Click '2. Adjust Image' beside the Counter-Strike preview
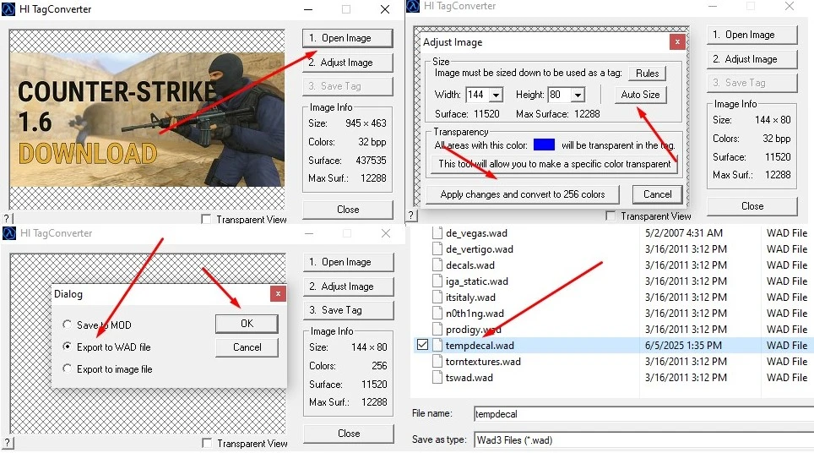This screenshot has height=453, width=814. [x=347, y=63]
